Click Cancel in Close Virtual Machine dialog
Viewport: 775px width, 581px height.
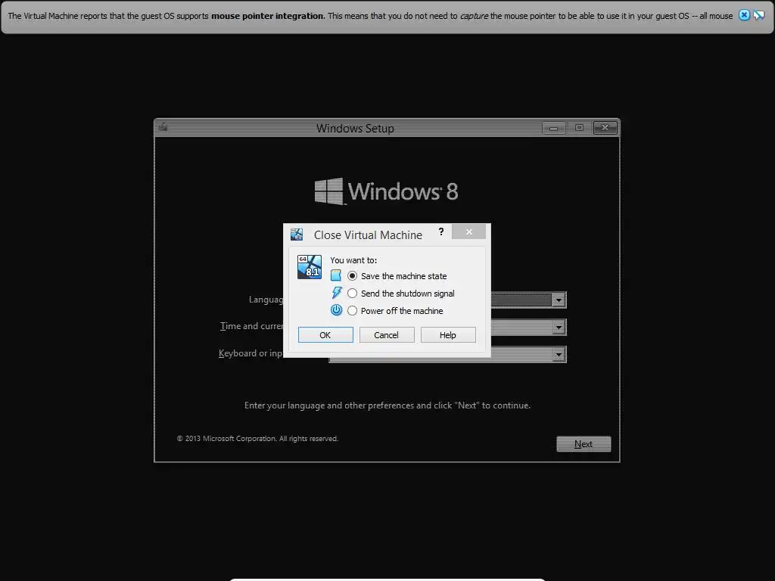(387, 335)
